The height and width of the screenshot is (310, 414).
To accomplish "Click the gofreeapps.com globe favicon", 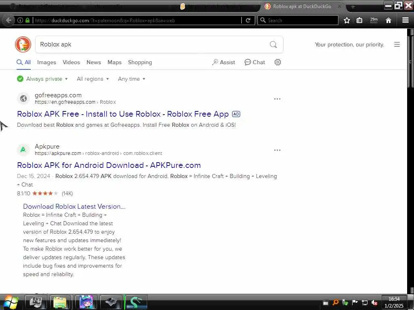I will (x=23, y=98).
